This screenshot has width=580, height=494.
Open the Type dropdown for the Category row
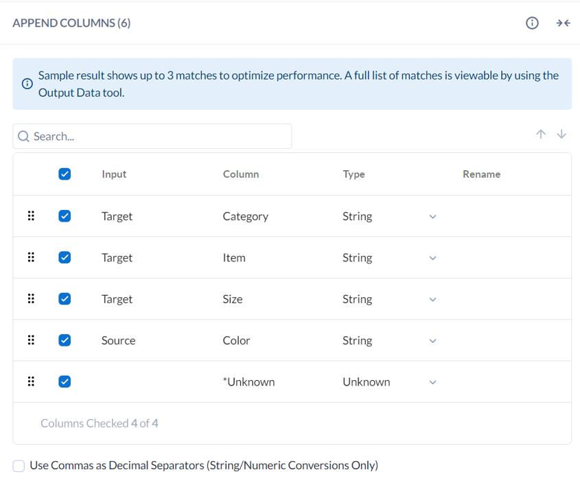click(x=432, y=216)
